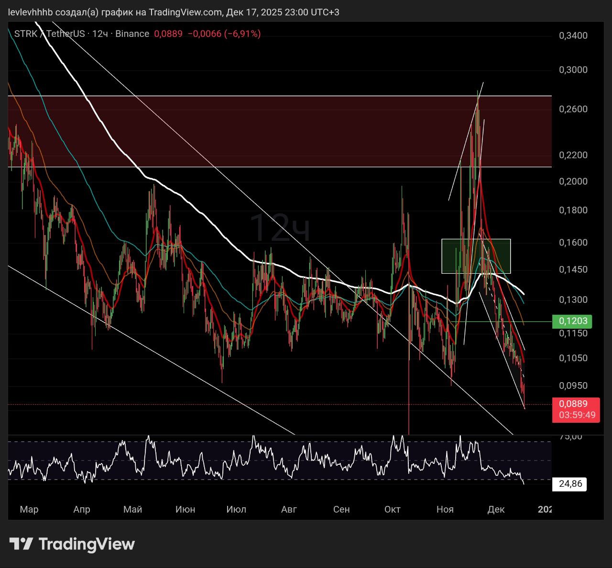Click the TradingView wordmark at bottom

click(x=87, y=544)
